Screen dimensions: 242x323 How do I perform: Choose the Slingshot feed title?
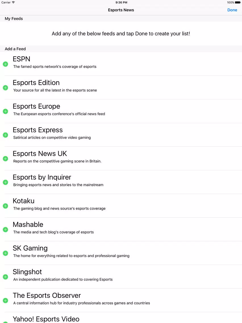pyautogui.click(x=27, y=272)
